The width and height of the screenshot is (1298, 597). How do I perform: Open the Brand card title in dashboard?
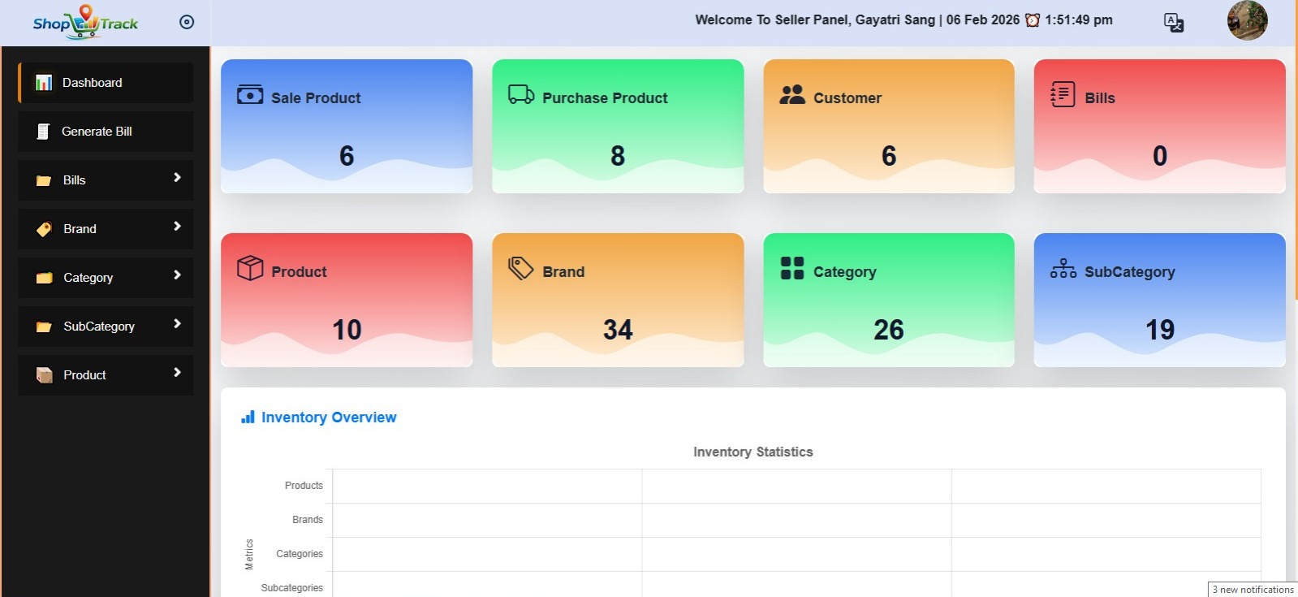click(x=563, y=272)
